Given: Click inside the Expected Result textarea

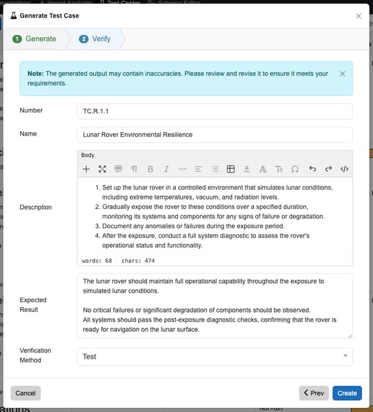Looking at the screenshot, I should (x=215, y=306).
